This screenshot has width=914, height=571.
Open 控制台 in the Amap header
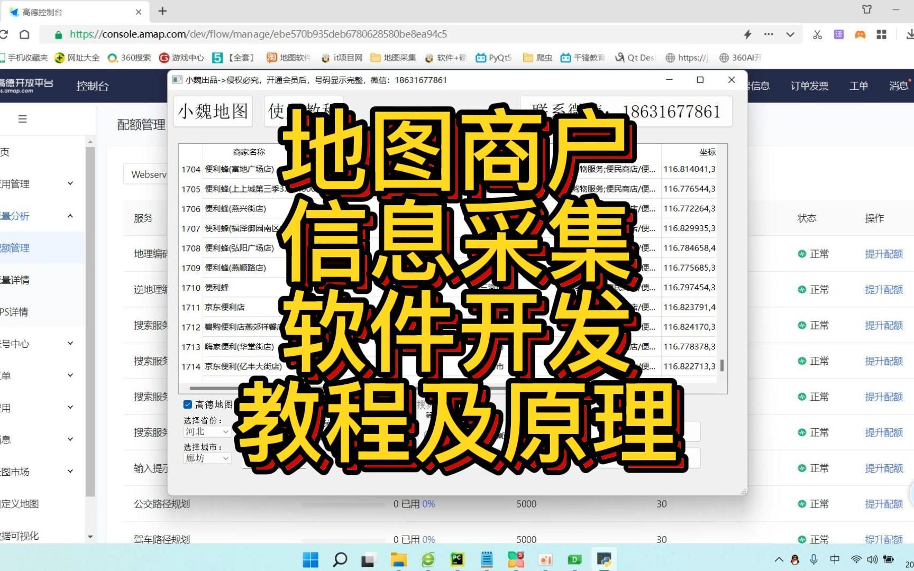pos(93,86)
